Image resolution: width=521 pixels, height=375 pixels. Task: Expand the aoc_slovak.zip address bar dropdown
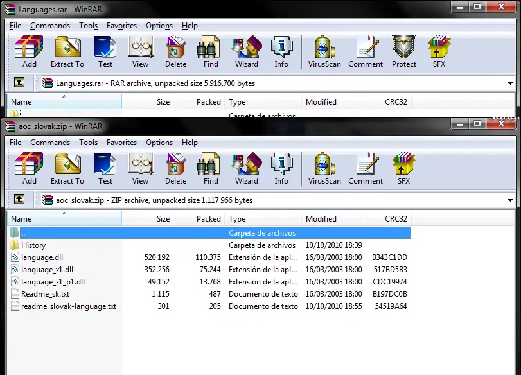[x=510, y=200]
